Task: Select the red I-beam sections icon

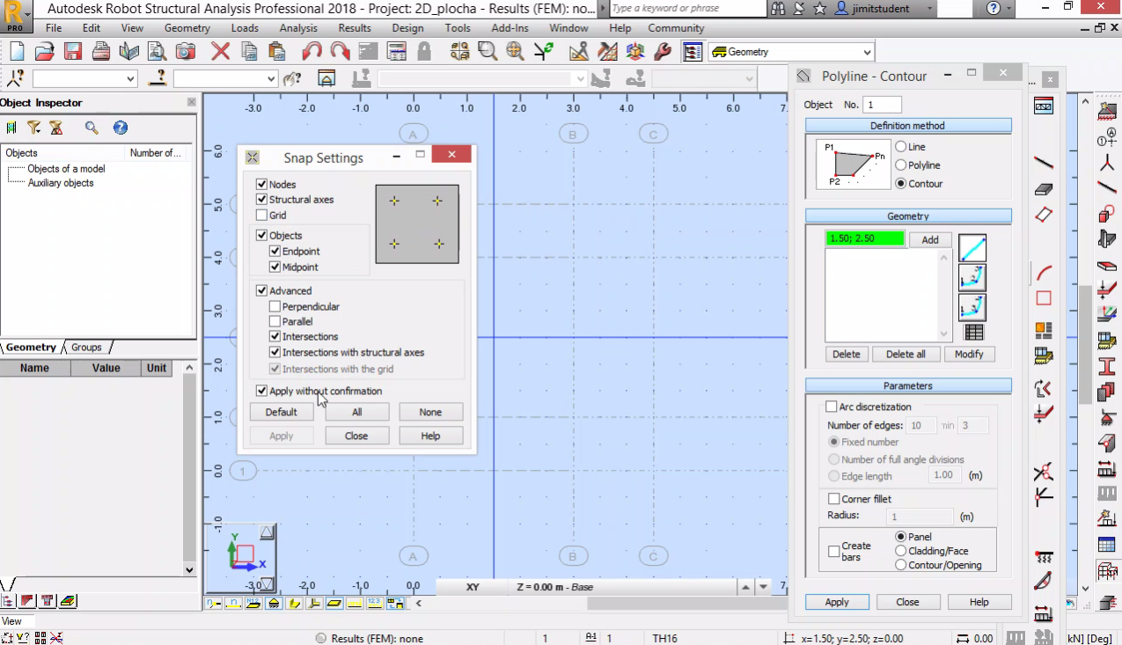Action: tap(1106, 368)
